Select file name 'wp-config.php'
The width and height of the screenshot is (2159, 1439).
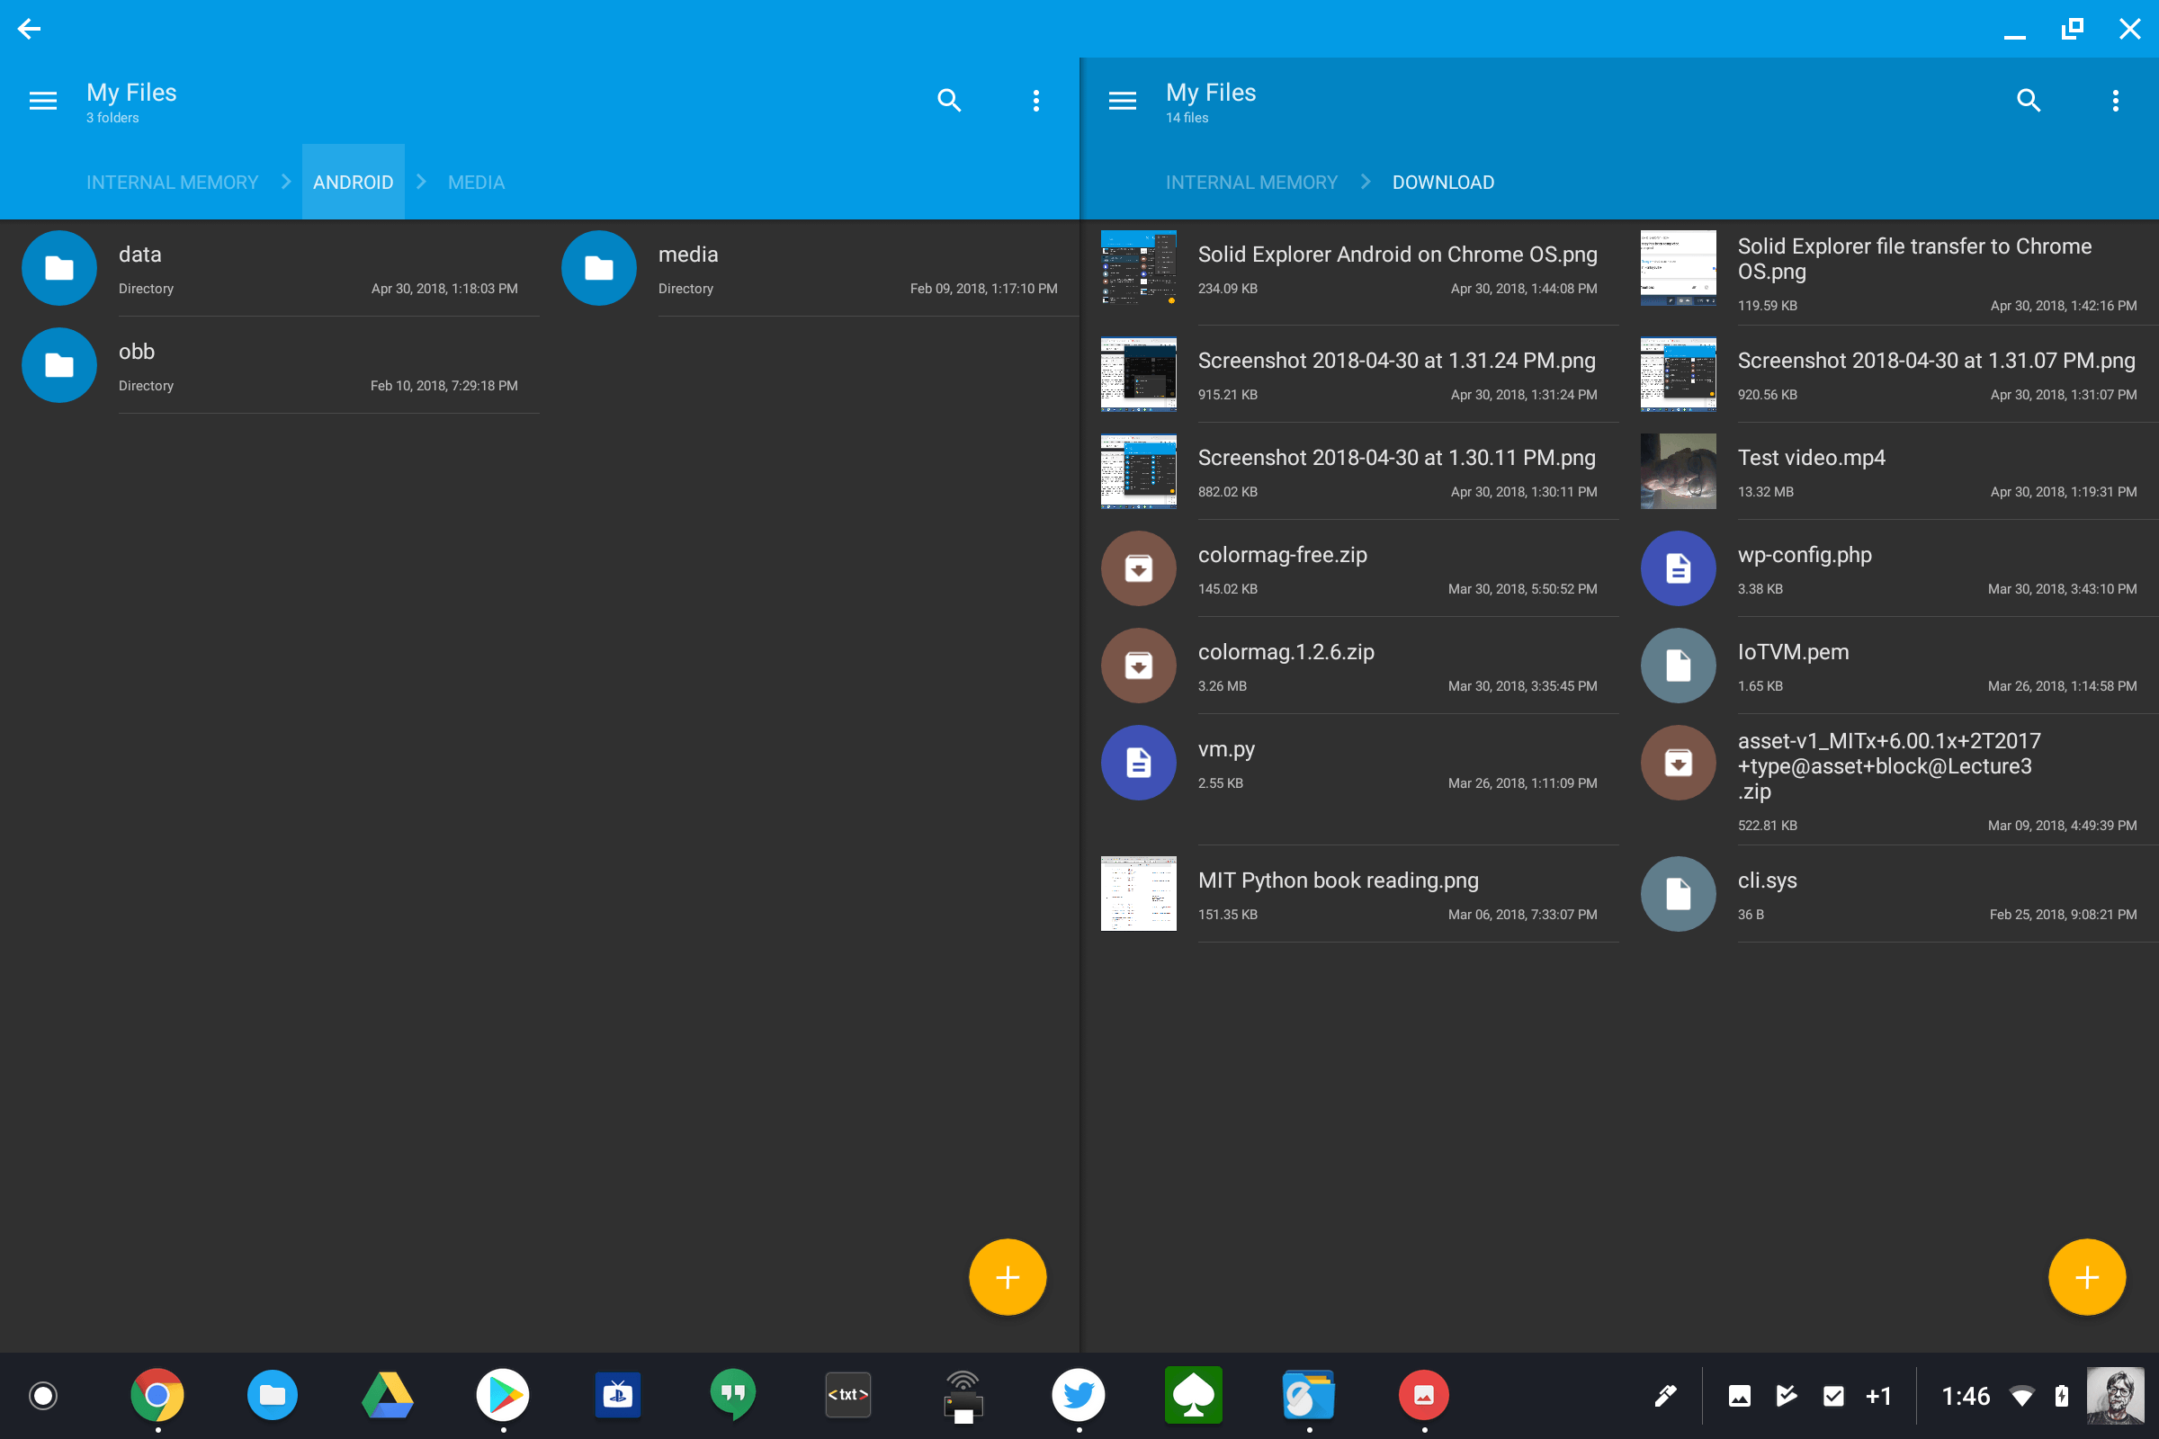(x=1805, y=555)
